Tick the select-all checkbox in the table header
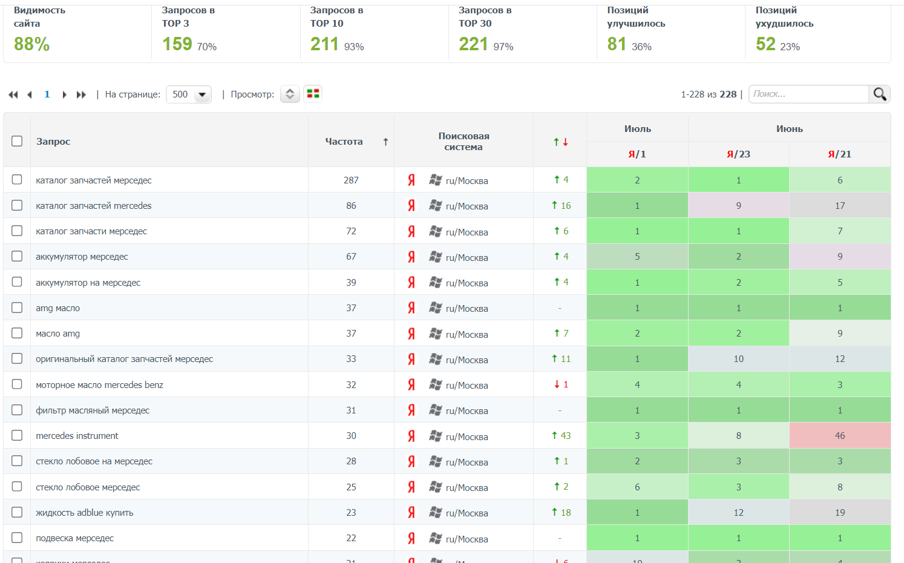The width and height of the screenshot is (904, 563). click(x=17, y=141)
